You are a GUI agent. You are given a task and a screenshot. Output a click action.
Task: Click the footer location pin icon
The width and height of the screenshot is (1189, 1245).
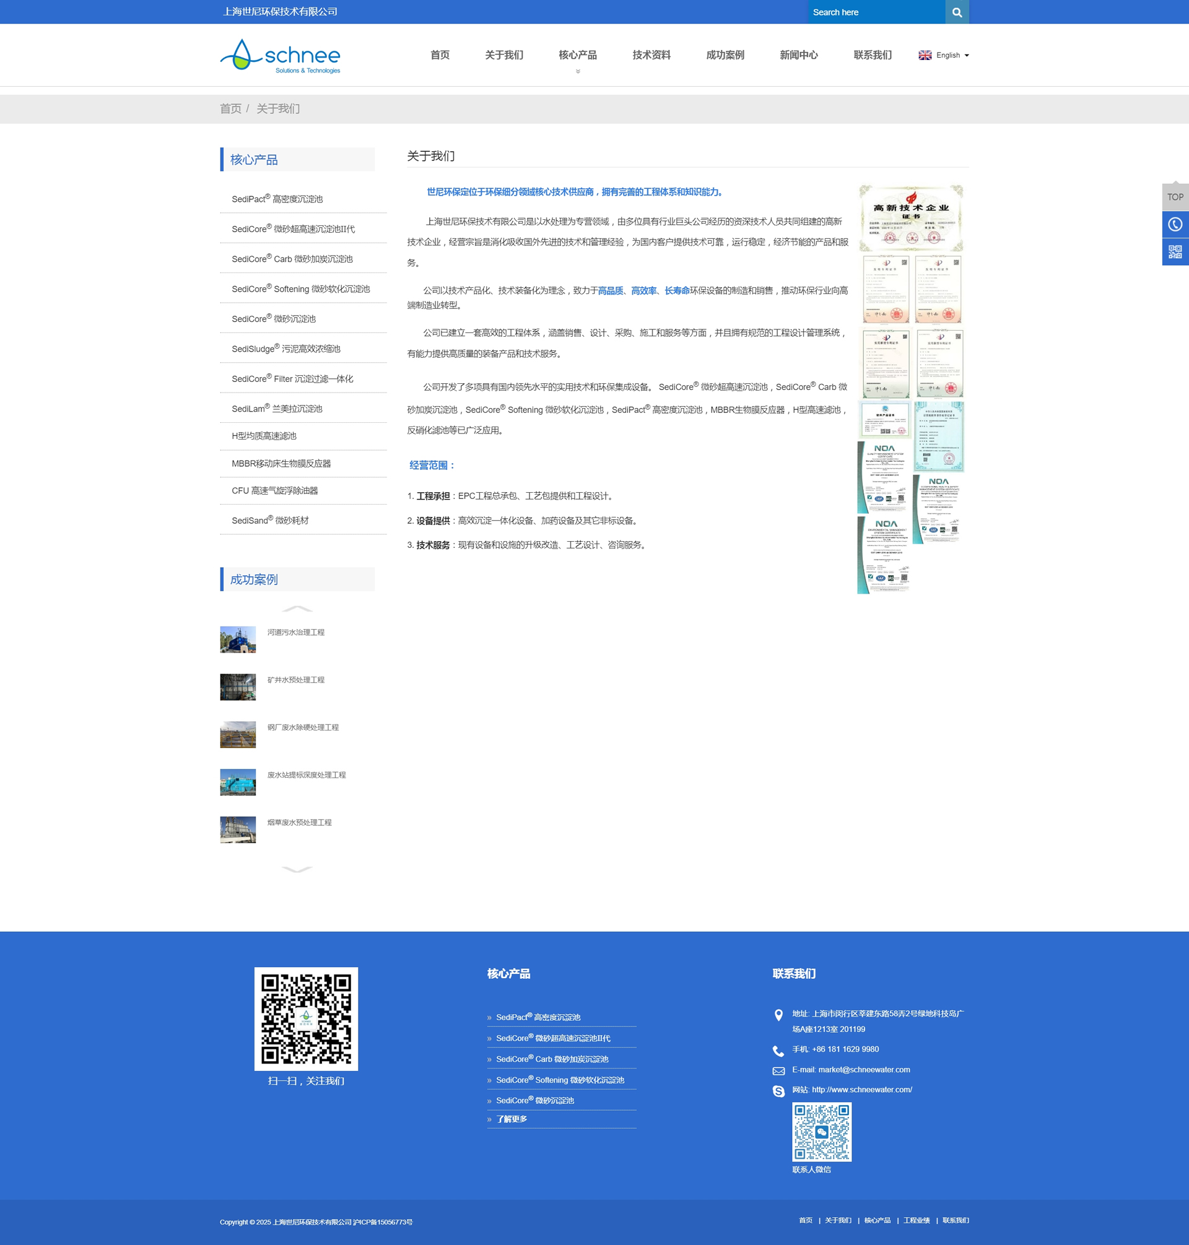pos(778,1015)
